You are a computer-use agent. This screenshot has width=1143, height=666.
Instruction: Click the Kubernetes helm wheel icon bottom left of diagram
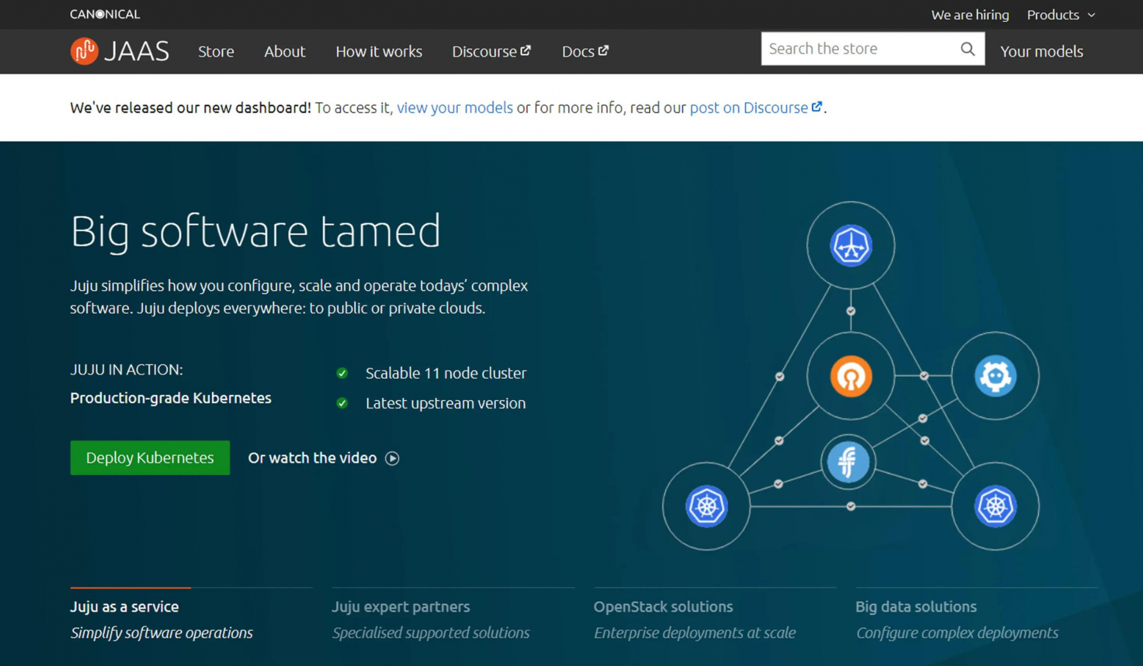[706, 507]
